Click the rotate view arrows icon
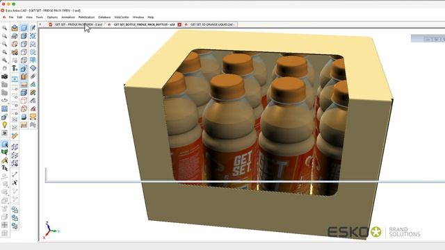This screenshot has width=445, height=250. pyautogui.click(x=5, y=101)
